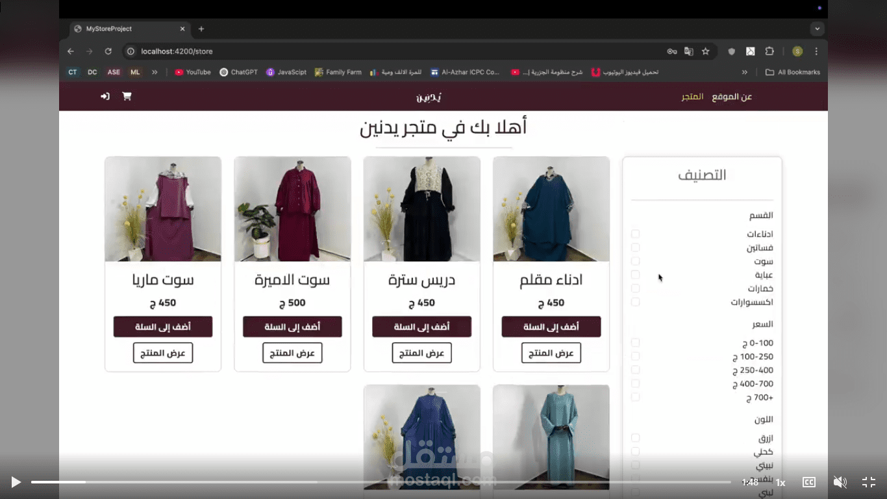Screen dimensions: 887x499
Task: Add سوت ماريا to the cart
Action: point(163,327)
